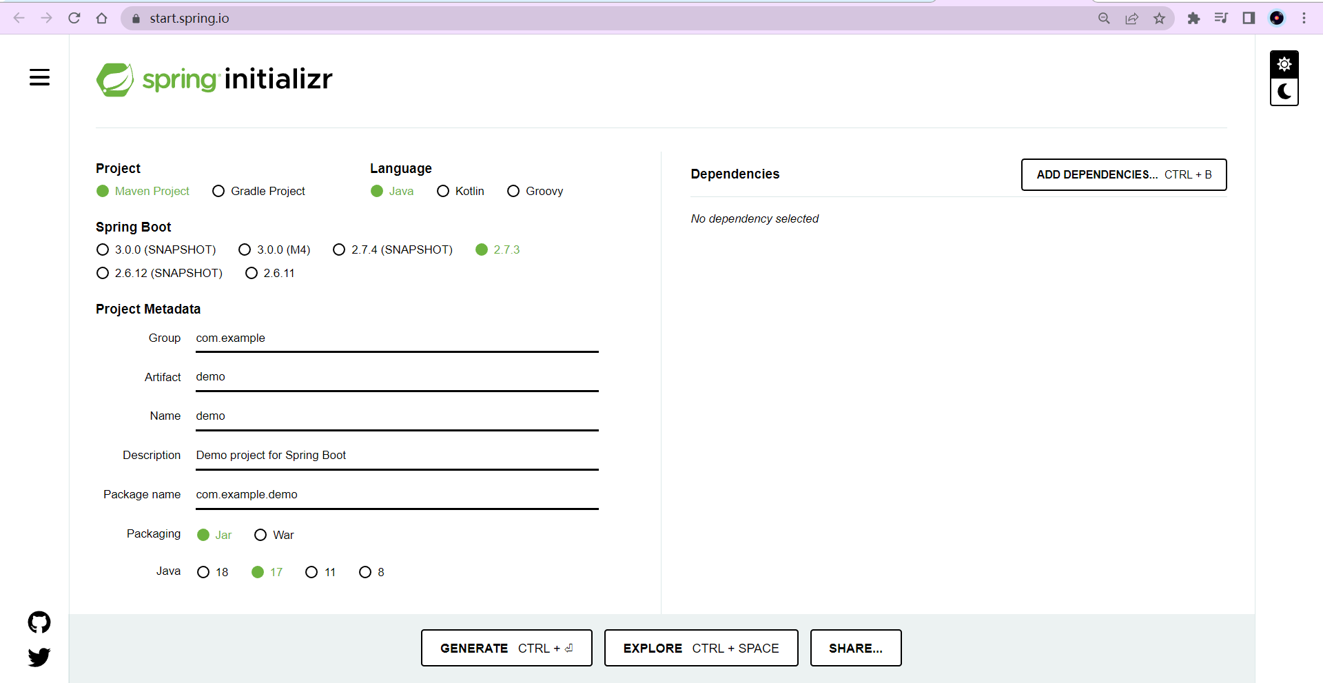1323x683 pixels.
Task: Click the Generate button
Action: (506, 648)
